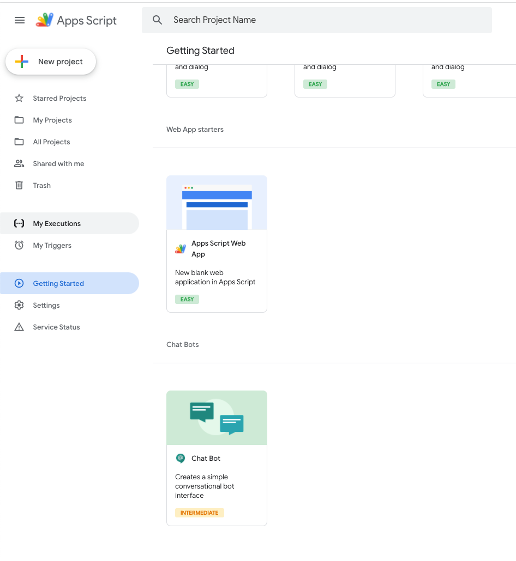Click the colorful plus icon

click(22, 62)
